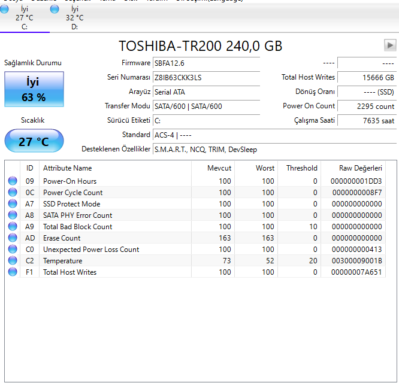Click the Mevcut column header

pyautogui.click(x=213, y=168)
